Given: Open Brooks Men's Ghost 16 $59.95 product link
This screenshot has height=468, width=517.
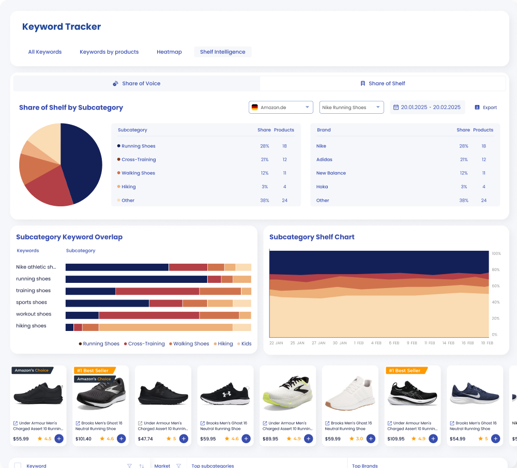Looking at the screenshot, I should click(223, 426).
